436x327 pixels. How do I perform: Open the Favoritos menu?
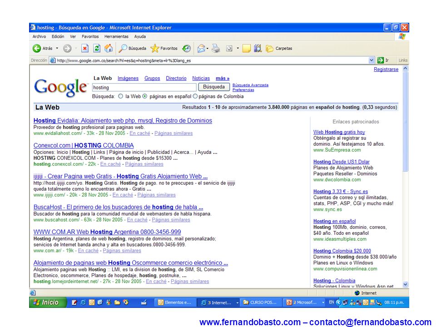[x=90, y=36]
